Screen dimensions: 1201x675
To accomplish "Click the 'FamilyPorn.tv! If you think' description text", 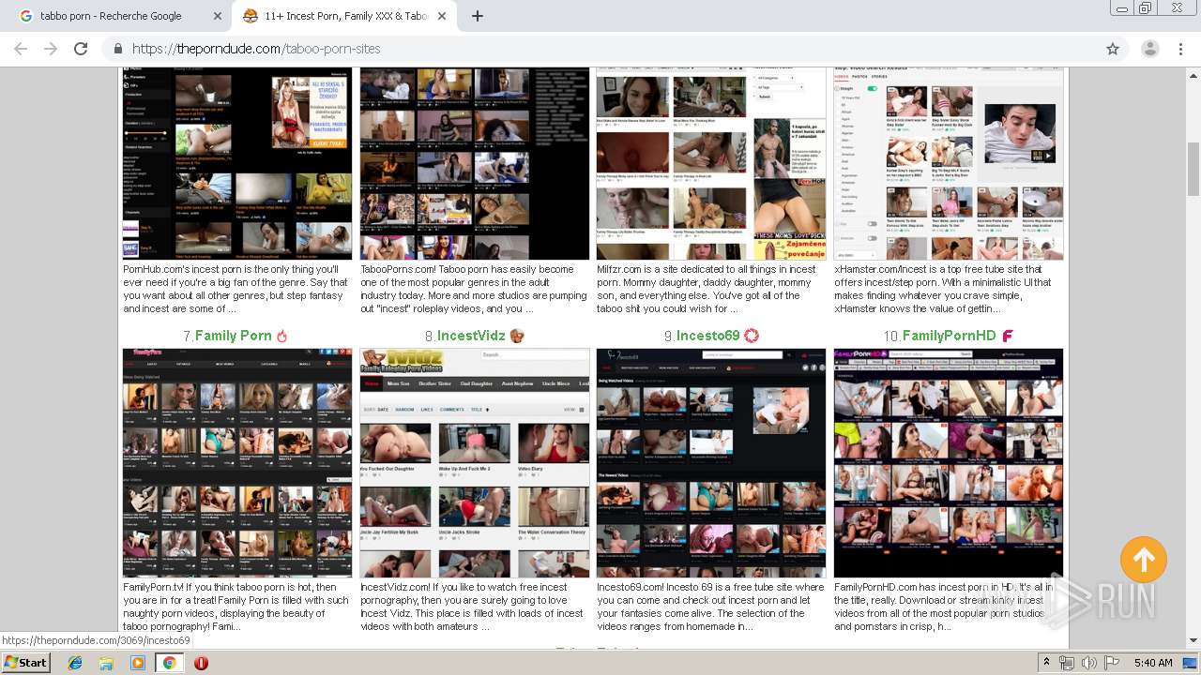I will click(236, 607).
